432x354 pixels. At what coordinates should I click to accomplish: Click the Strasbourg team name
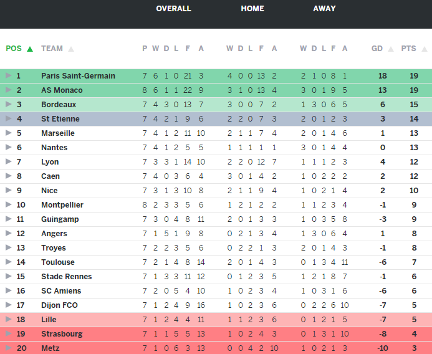(62, 333)
